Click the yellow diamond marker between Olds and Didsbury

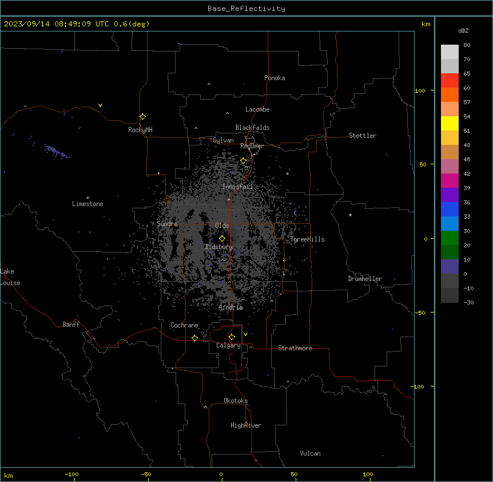pyautogui.click(x=222, y=239)
